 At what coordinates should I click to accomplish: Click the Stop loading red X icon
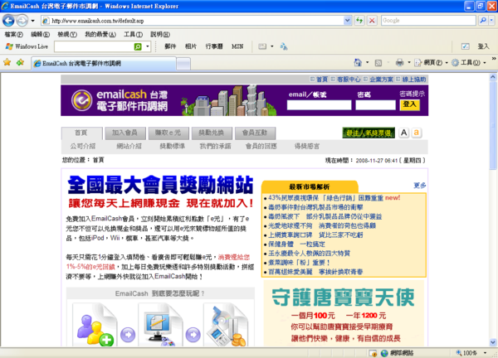coord(372,21)
